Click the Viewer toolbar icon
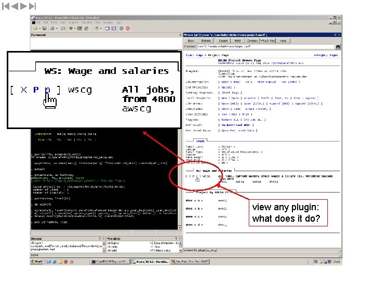The height and width of the screenshot is (281, 374). click(x=71, y=29)
